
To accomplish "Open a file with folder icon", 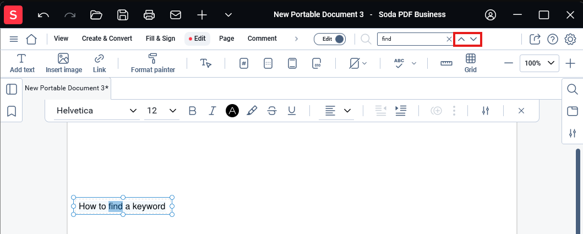I will 96,15.
